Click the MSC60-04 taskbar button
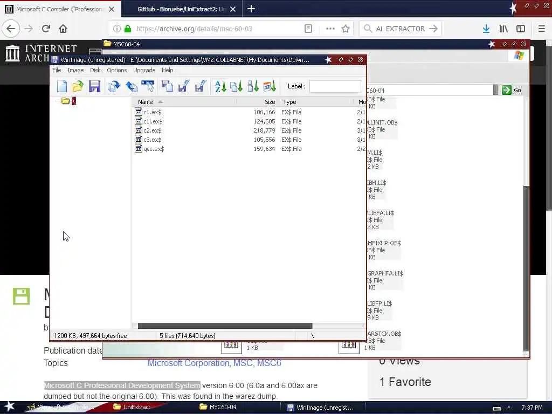 click(x=218, y=407)
